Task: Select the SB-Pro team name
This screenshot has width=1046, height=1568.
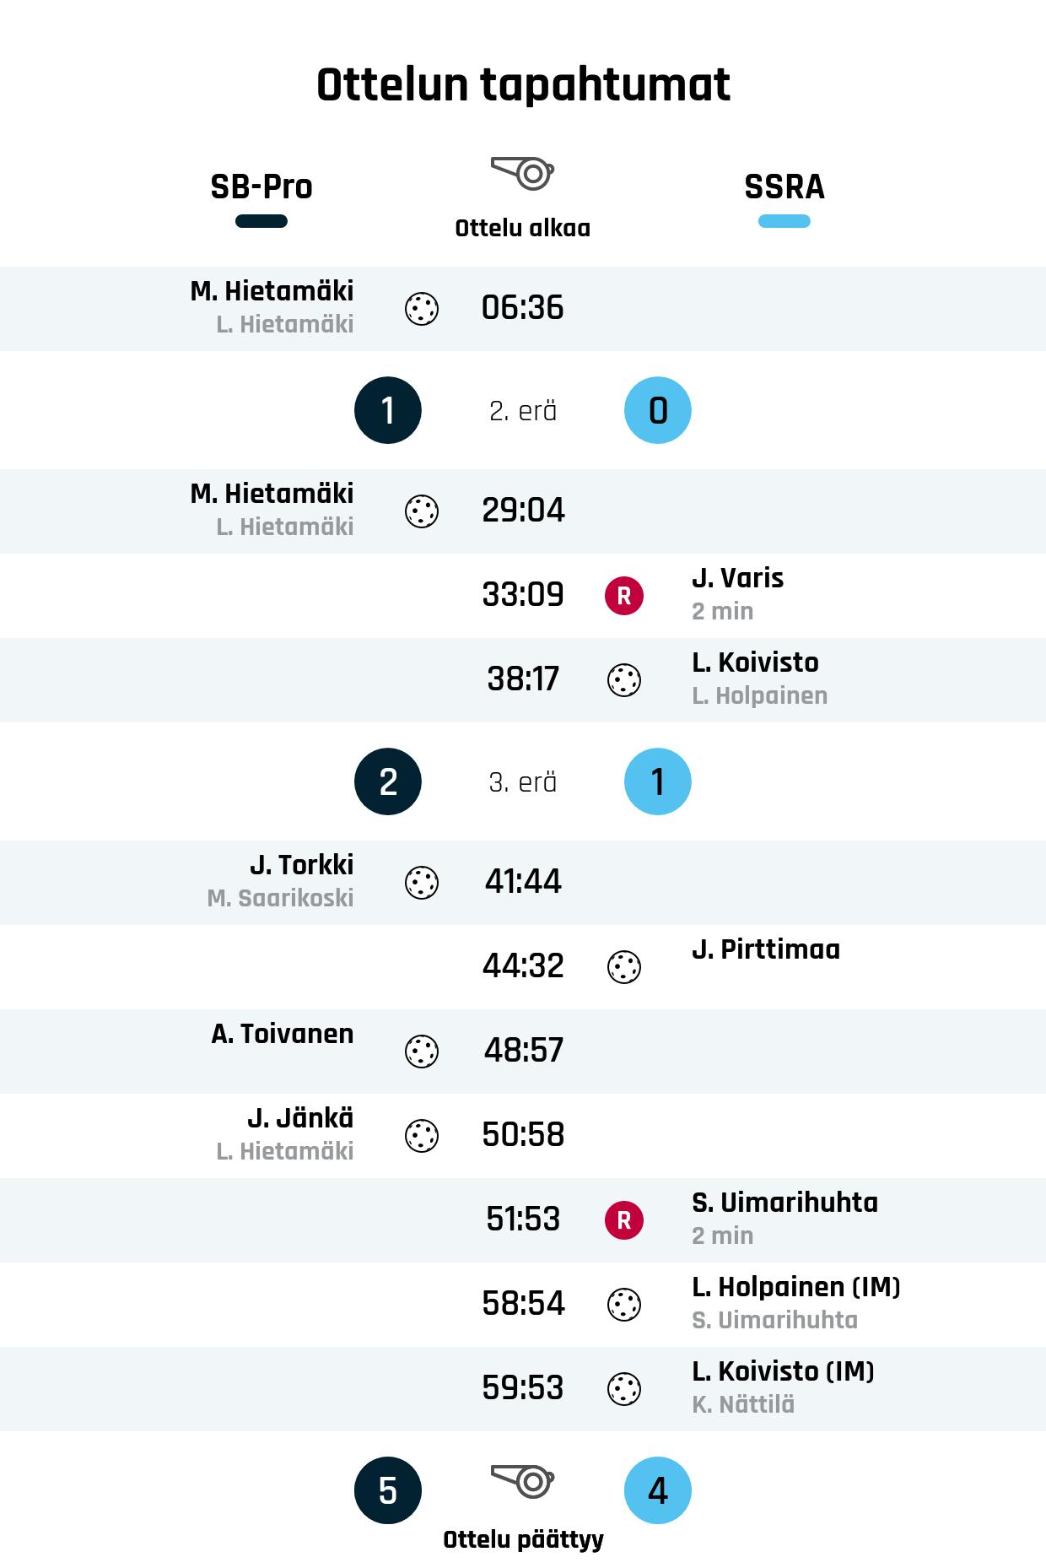Action: pyautogui.click(x=261, y=187)
